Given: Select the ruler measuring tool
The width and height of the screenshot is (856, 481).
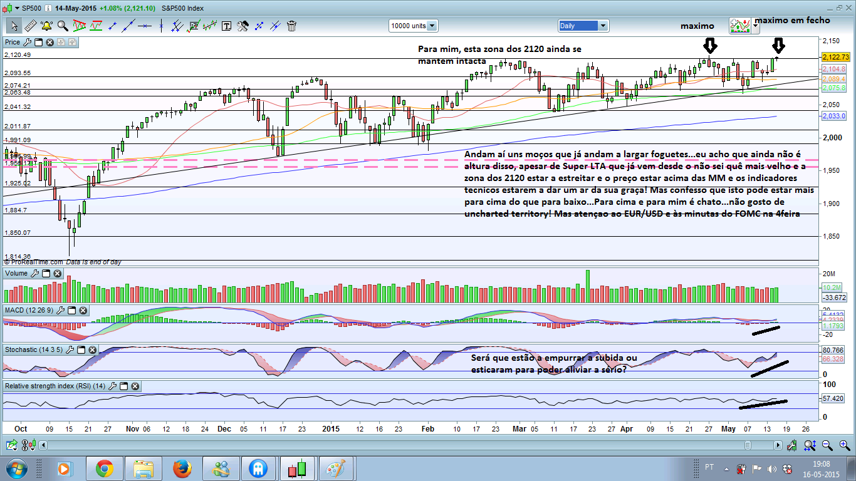Looking at the screenshot, I should [x=30, y=26].
